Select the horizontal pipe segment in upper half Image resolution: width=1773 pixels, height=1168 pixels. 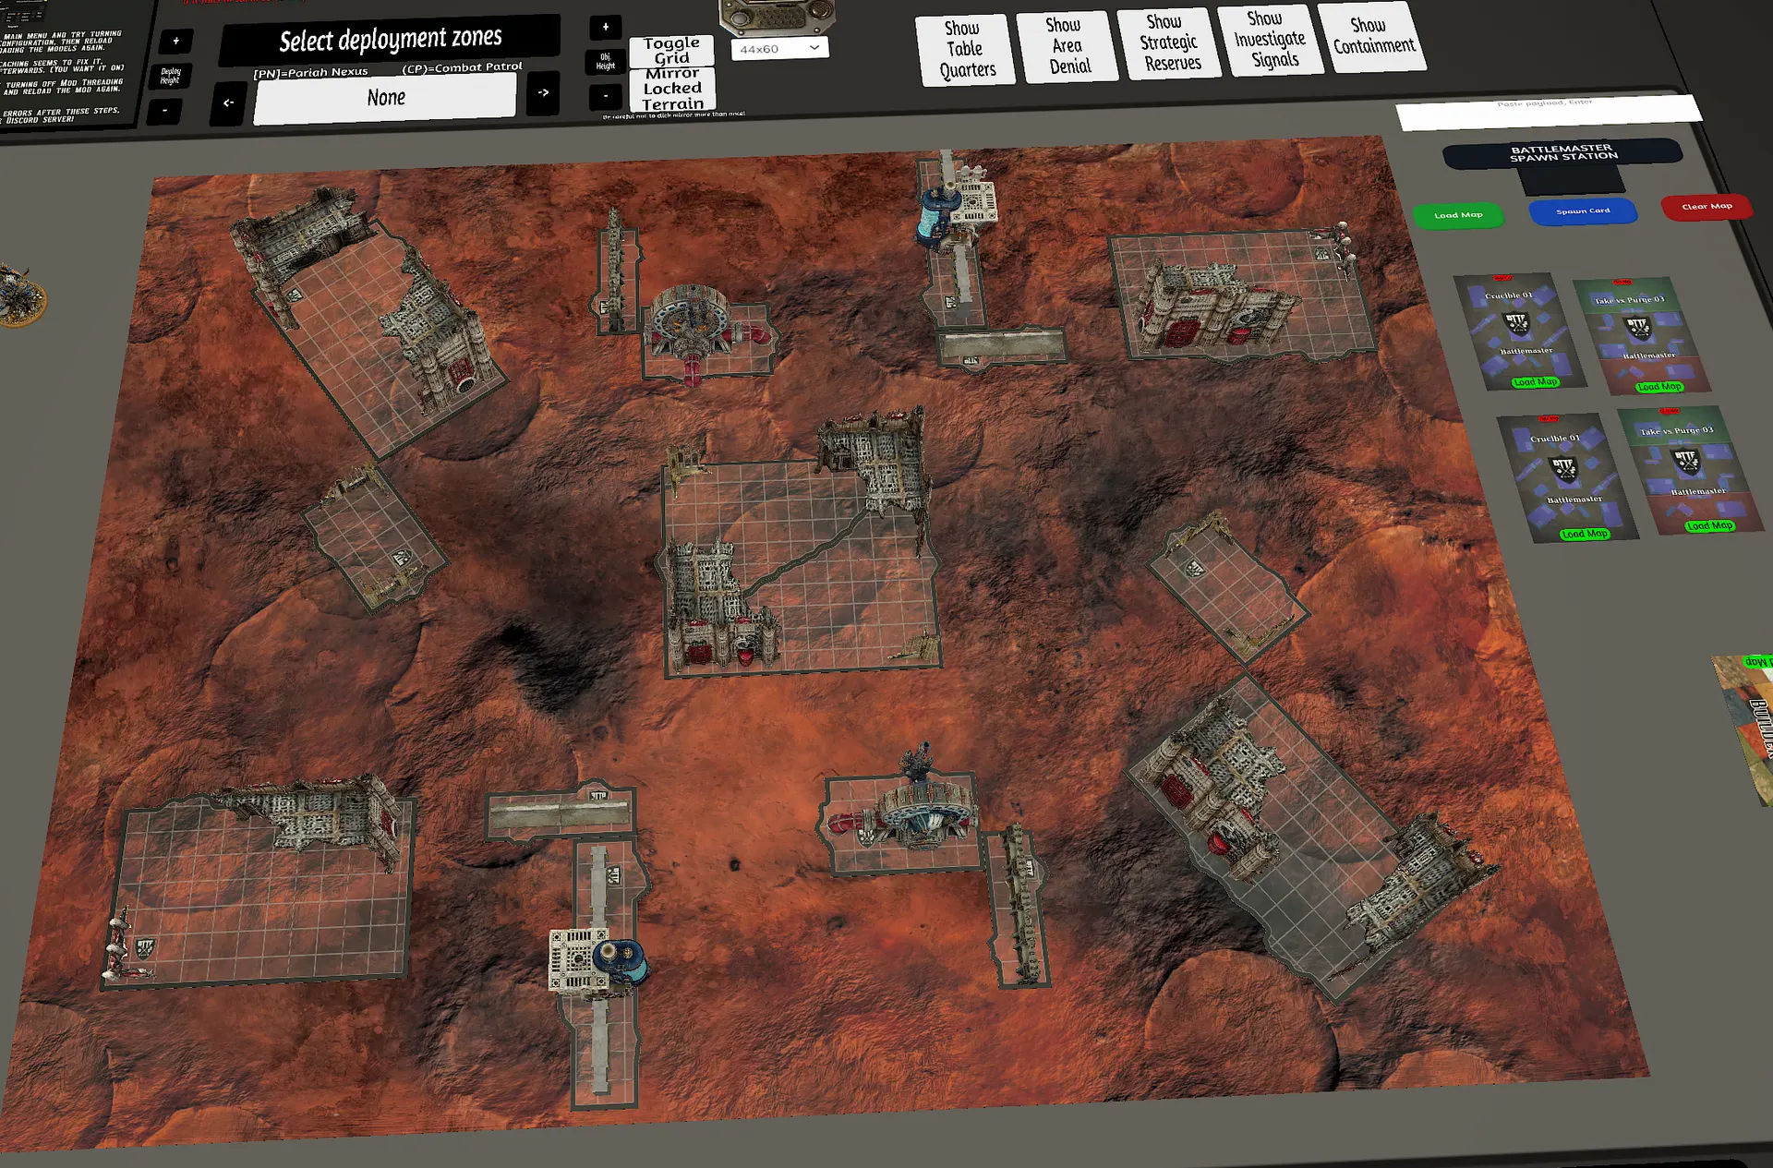[1001, 345]
